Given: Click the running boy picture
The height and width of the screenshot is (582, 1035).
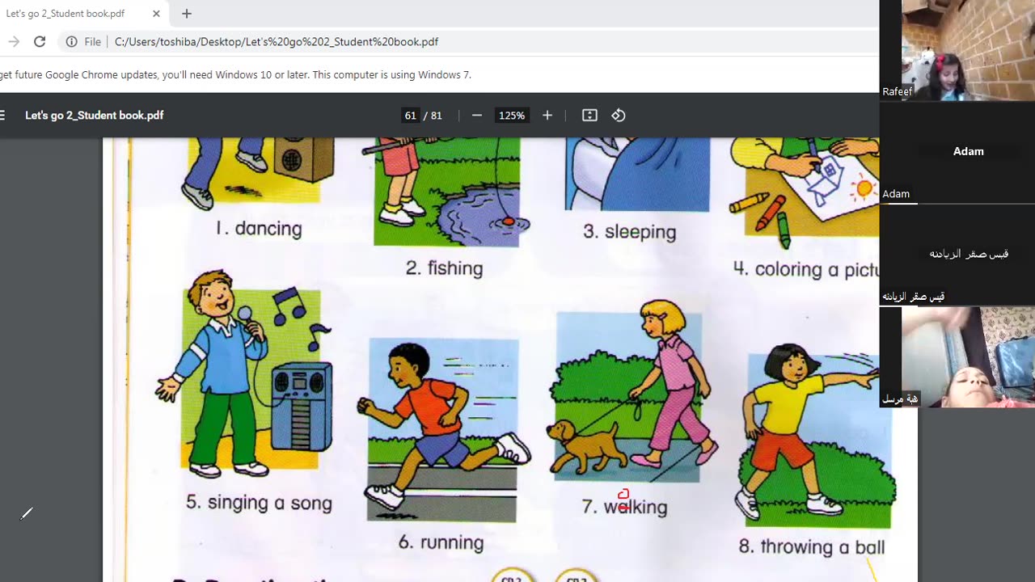Looking at the screenshot, I should click(x=443, y=430).
